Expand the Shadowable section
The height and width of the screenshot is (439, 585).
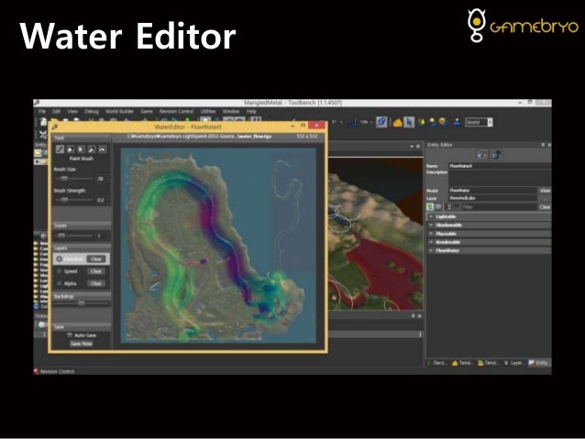pyautogui.click(x=431, y=225)
